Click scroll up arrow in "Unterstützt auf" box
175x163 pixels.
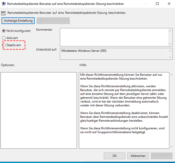[171, 51]
